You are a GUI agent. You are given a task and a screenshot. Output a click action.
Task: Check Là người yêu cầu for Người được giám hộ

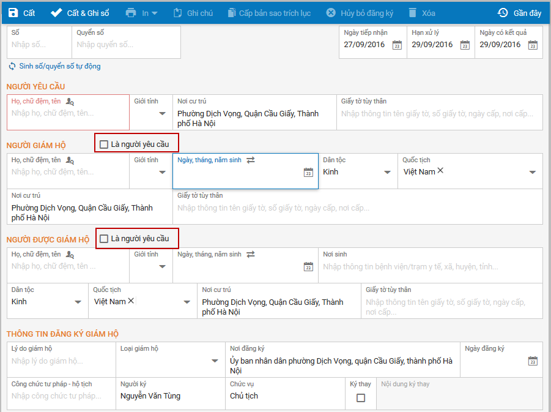(104, 239)
